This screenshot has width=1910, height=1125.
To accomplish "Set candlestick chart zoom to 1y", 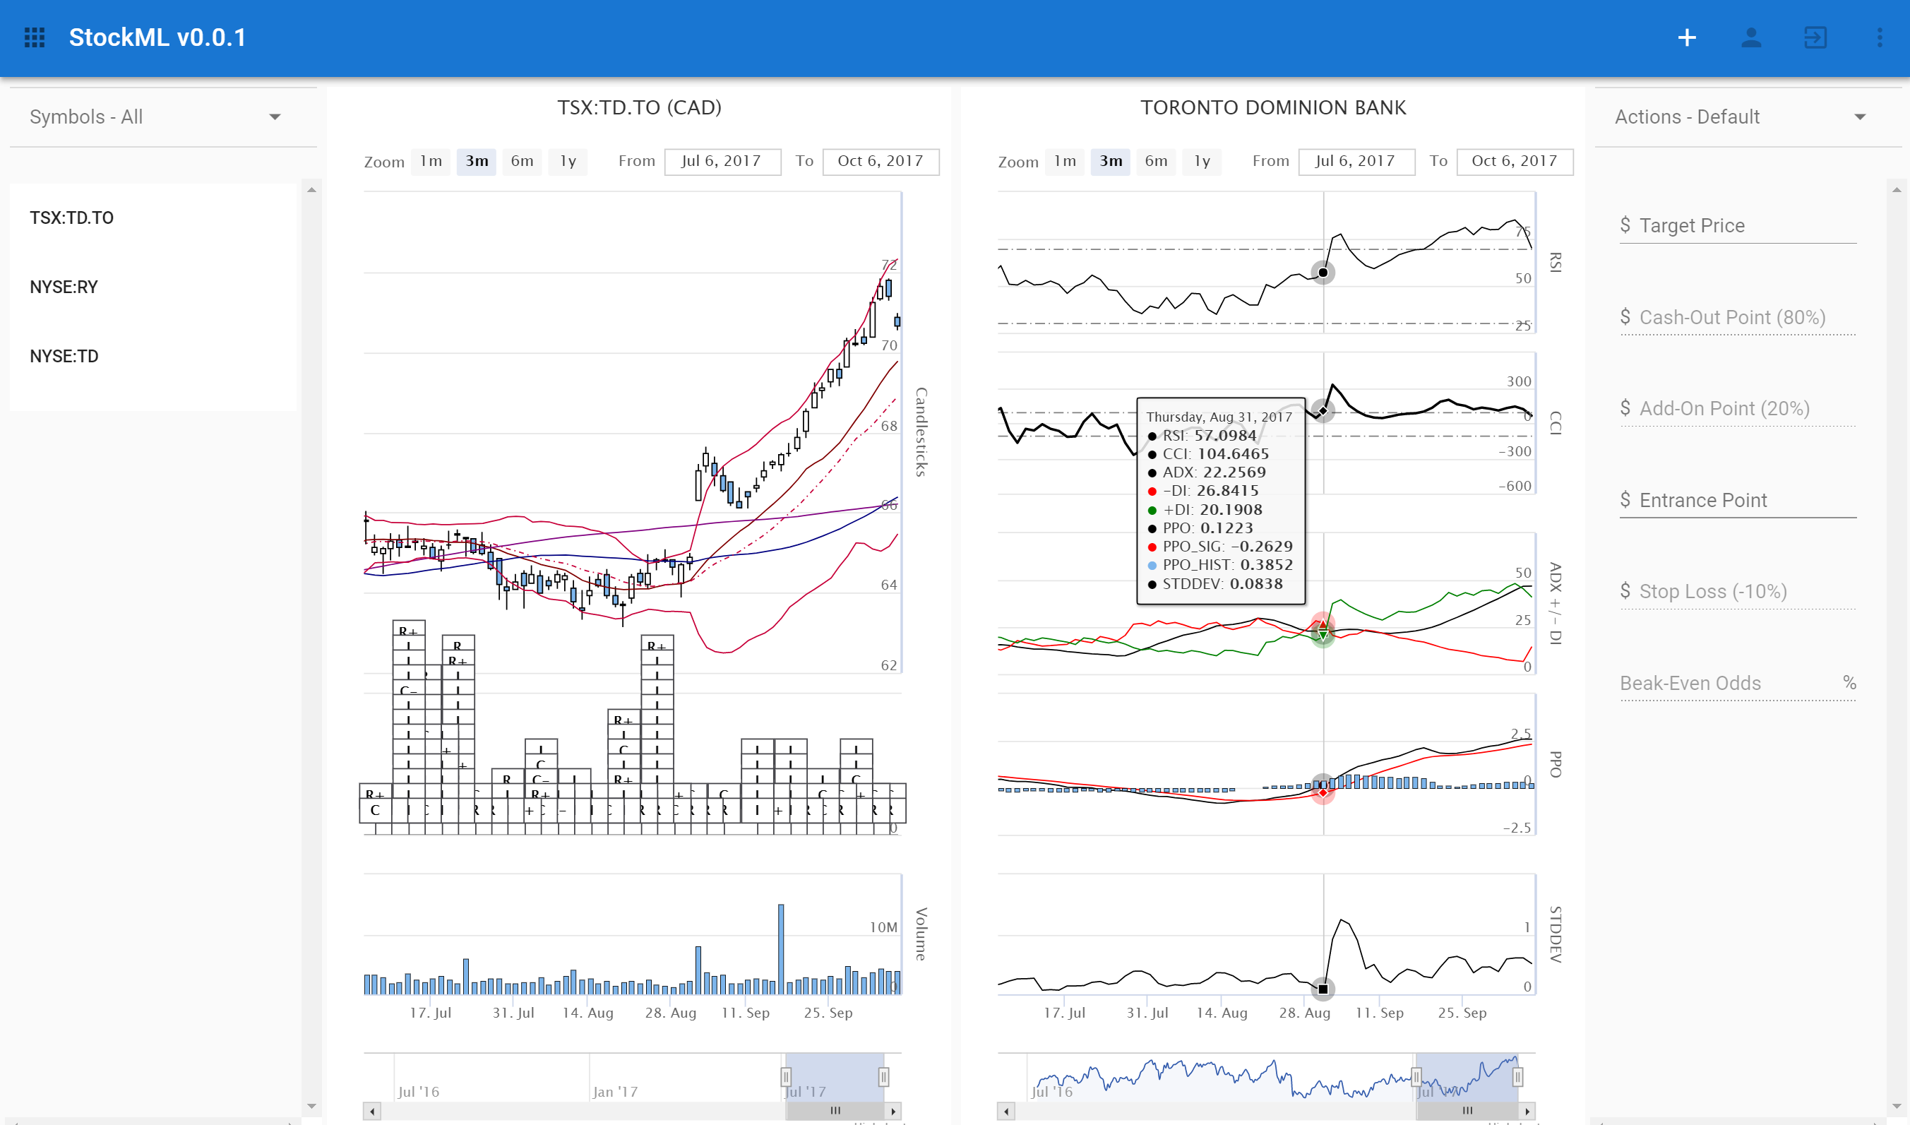I will click(568, 162).
